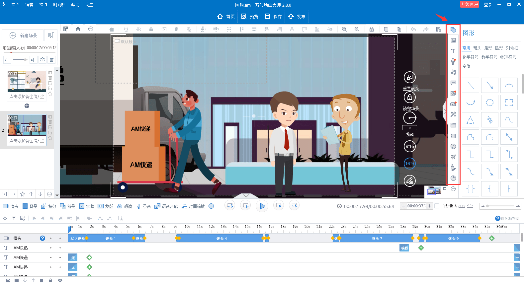Select the dashed circle shape
Image resolution: width=524 pixels, height=284 pixels.
pyautogui.click(x=489, y=103)
